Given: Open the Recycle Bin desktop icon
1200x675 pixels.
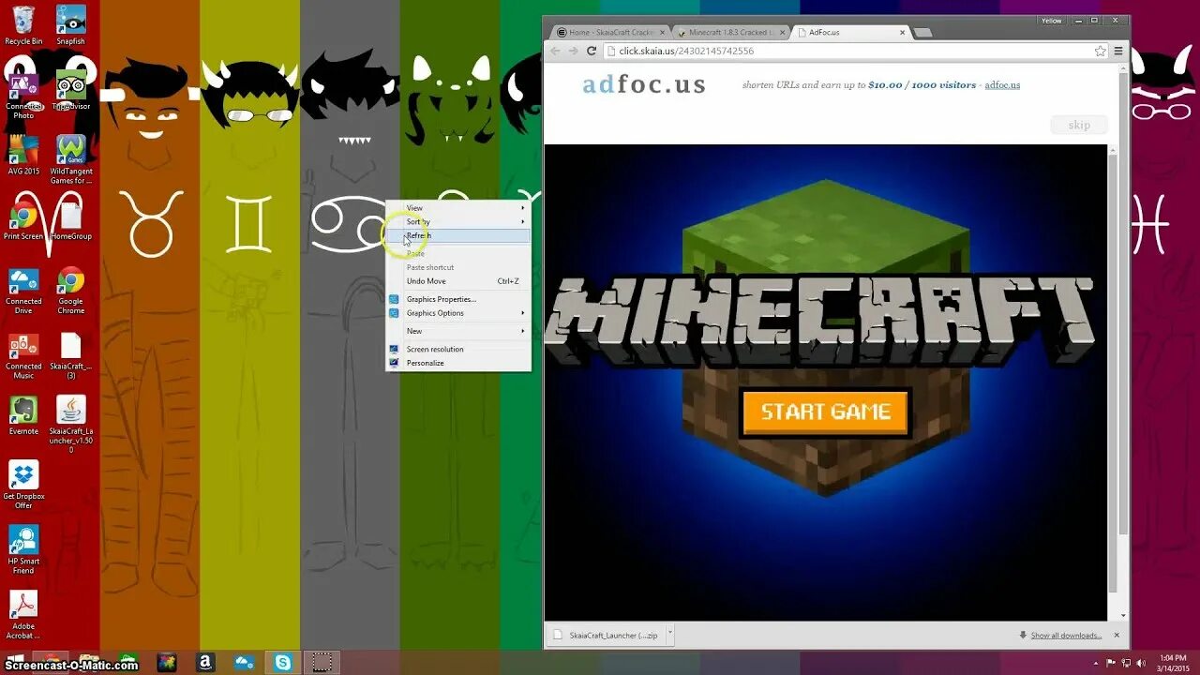Looking at the screenshot, I should pyautogui.click(x=23, y=25).
